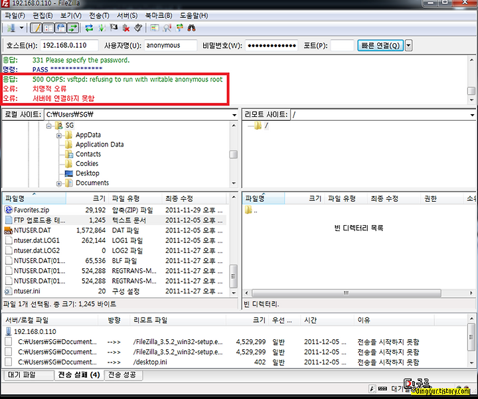Open the local site path dropdown
Image resolution: width=478 pixels, height=399 pixels.
tap(234, 115)
